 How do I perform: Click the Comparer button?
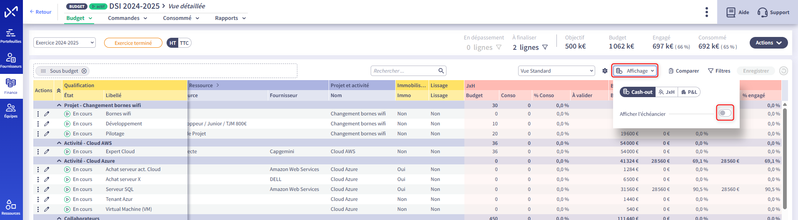coord(683,71)
